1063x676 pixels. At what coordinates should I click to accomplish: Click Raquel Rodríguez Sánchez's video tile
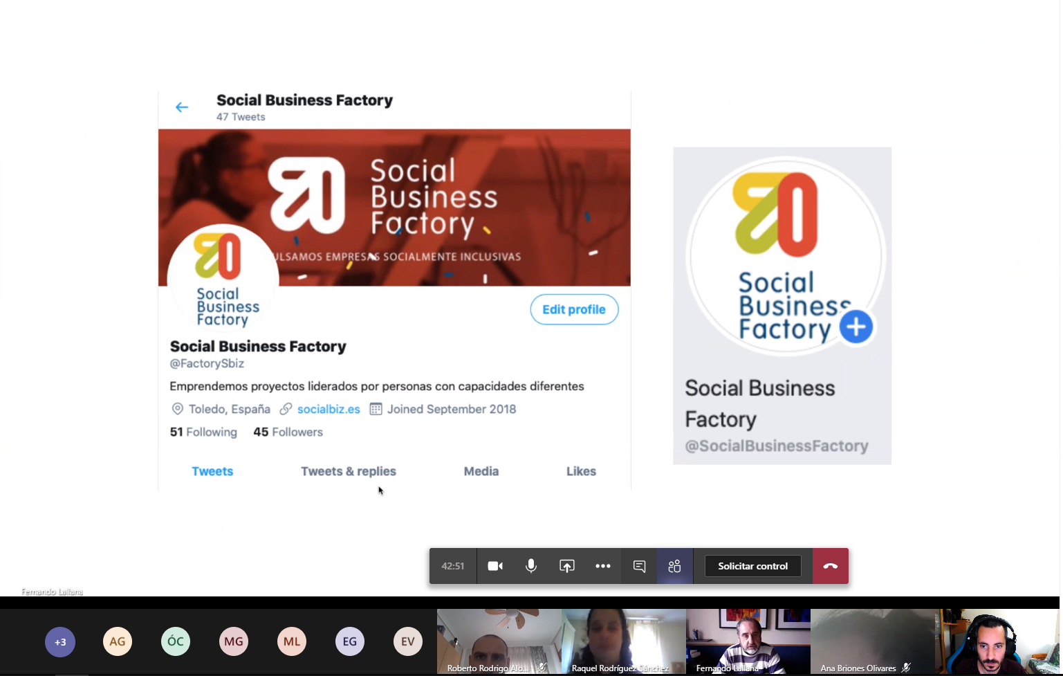pyautogui.click(x=624, y=641)
